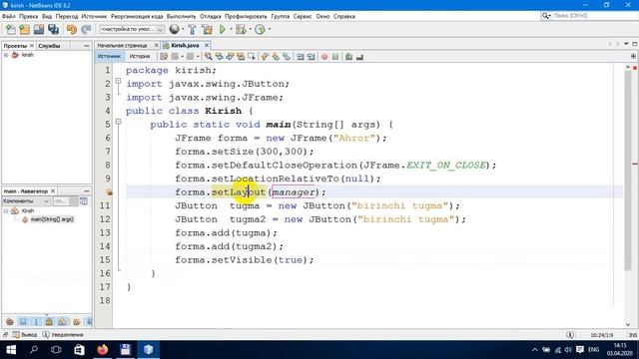639x359 pixels.
Task: Click the Previous Bookmark icon
Action: tap(265, 57)
